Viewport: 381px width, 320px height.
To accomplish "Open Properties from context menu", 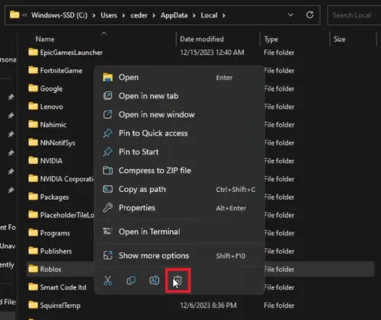I will point(179,208).
